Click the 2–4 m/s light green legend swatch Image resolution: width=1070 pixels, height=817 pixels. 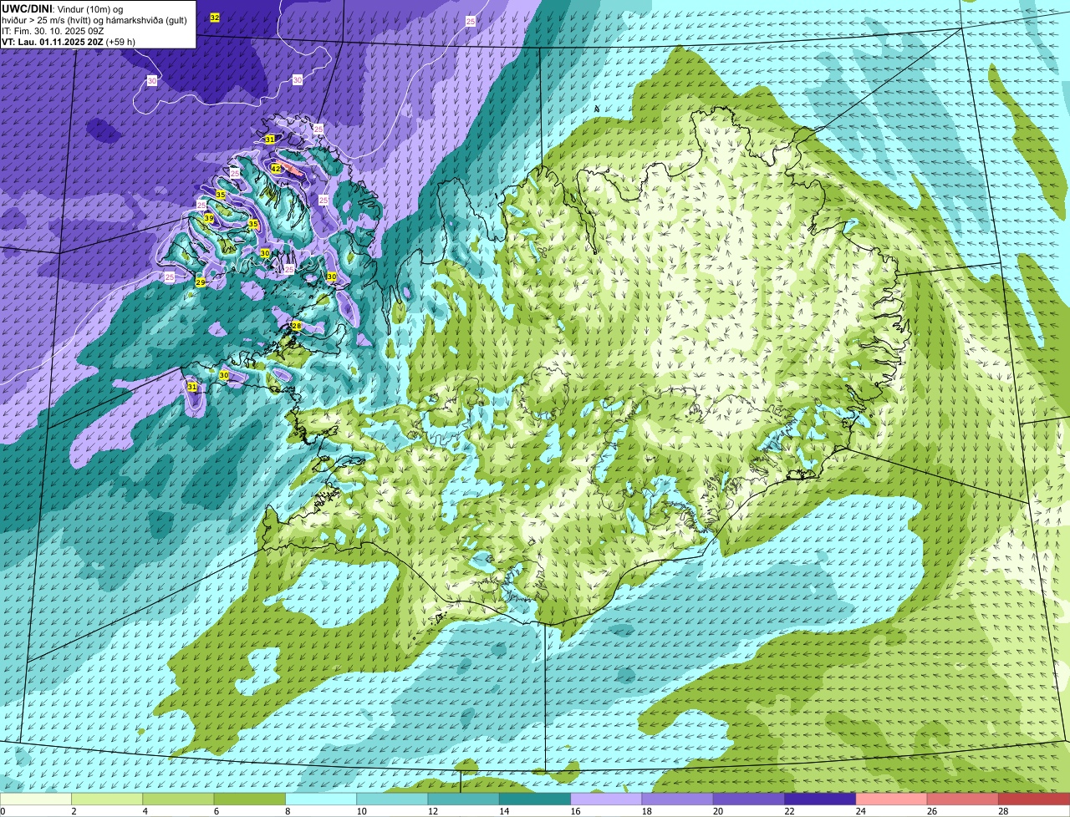[x=107, y=799]
